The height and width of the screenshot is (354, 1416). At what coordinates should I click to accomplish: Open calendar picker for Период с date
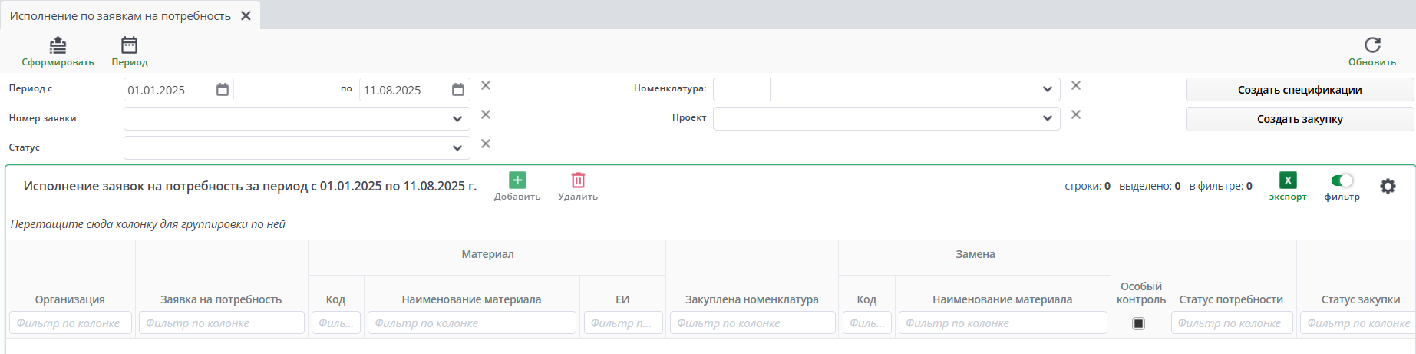[223, 90]
